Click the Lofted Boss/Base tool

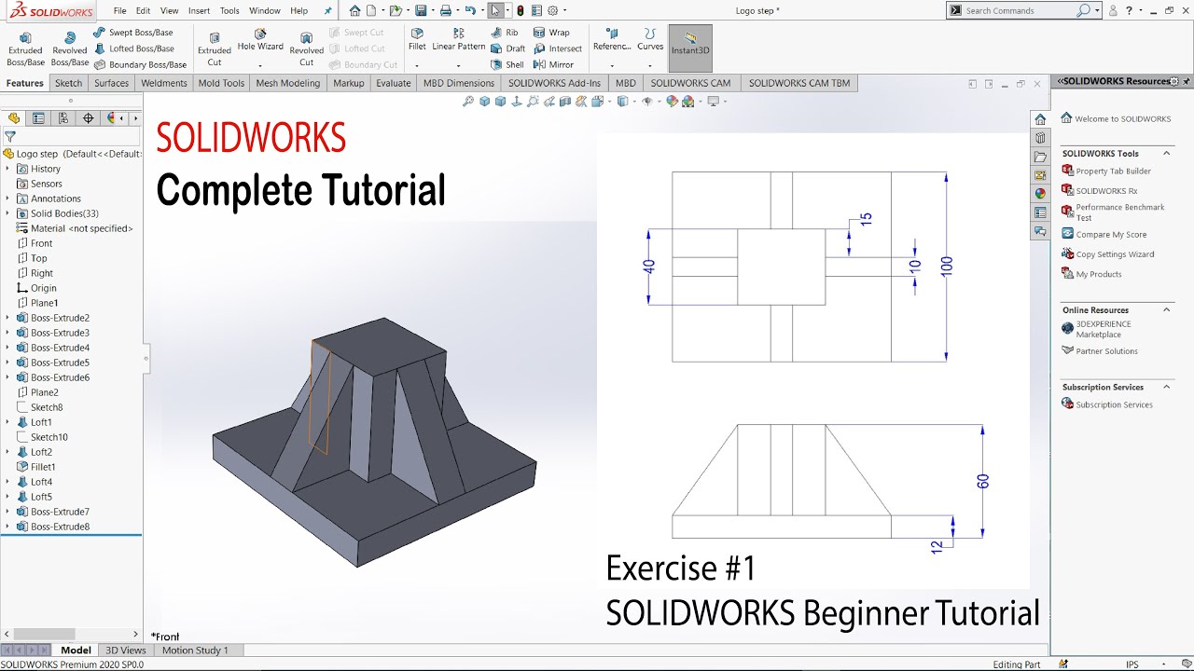tap(133, 48)
